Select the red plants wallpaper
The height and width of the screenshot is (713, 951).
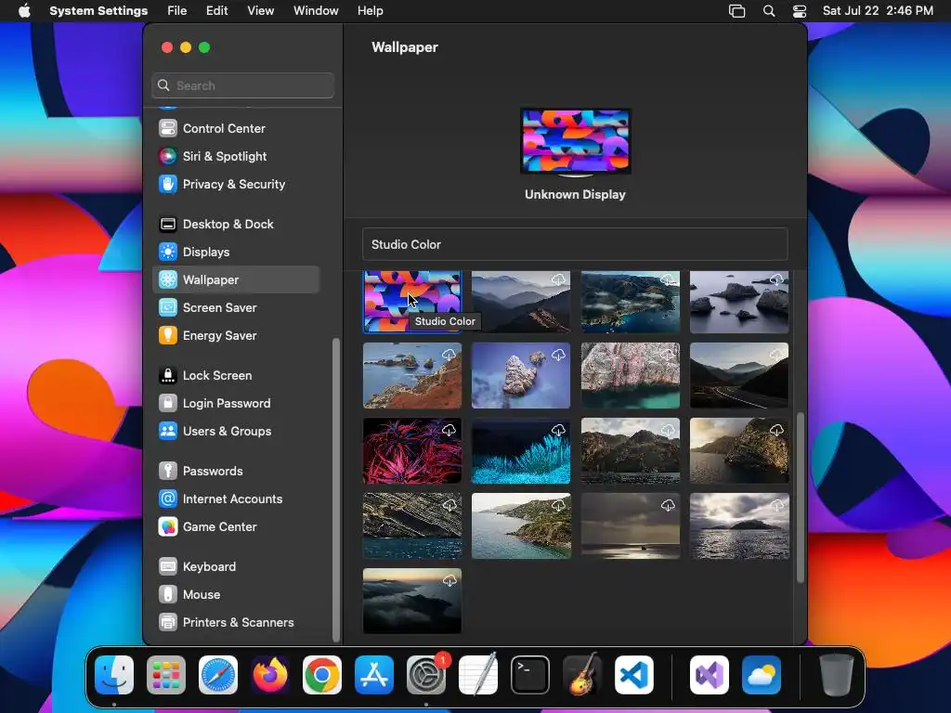pyautogui.click(x=411, y=451)
